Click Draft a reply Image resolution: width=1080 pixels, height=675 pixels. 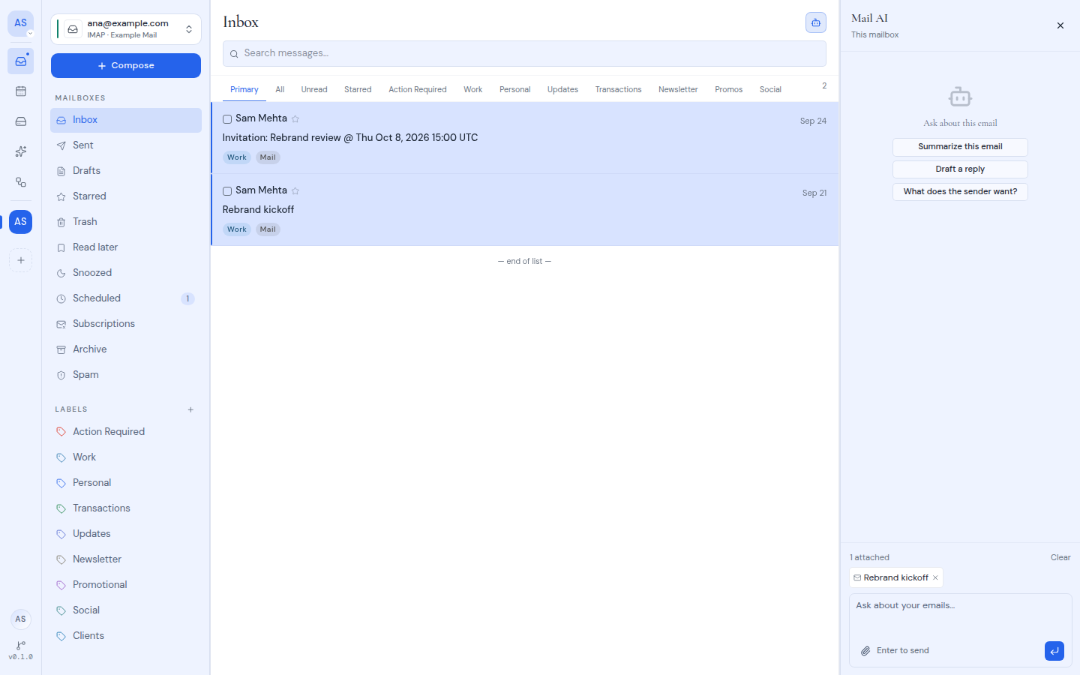point(960,169)
